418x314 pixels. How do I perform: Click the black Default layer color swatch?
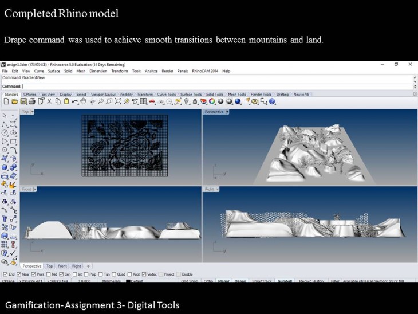127,281
